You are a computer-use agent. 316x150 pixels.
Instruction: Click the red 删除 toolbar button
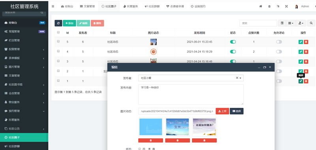pyautogui.click(x=97, y=23)
